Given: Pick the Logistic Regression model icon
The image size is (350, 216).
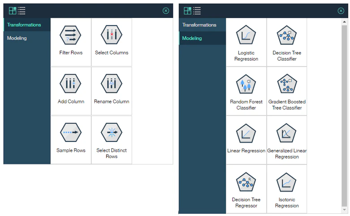Looking at the screenshot, I should 246,35.
